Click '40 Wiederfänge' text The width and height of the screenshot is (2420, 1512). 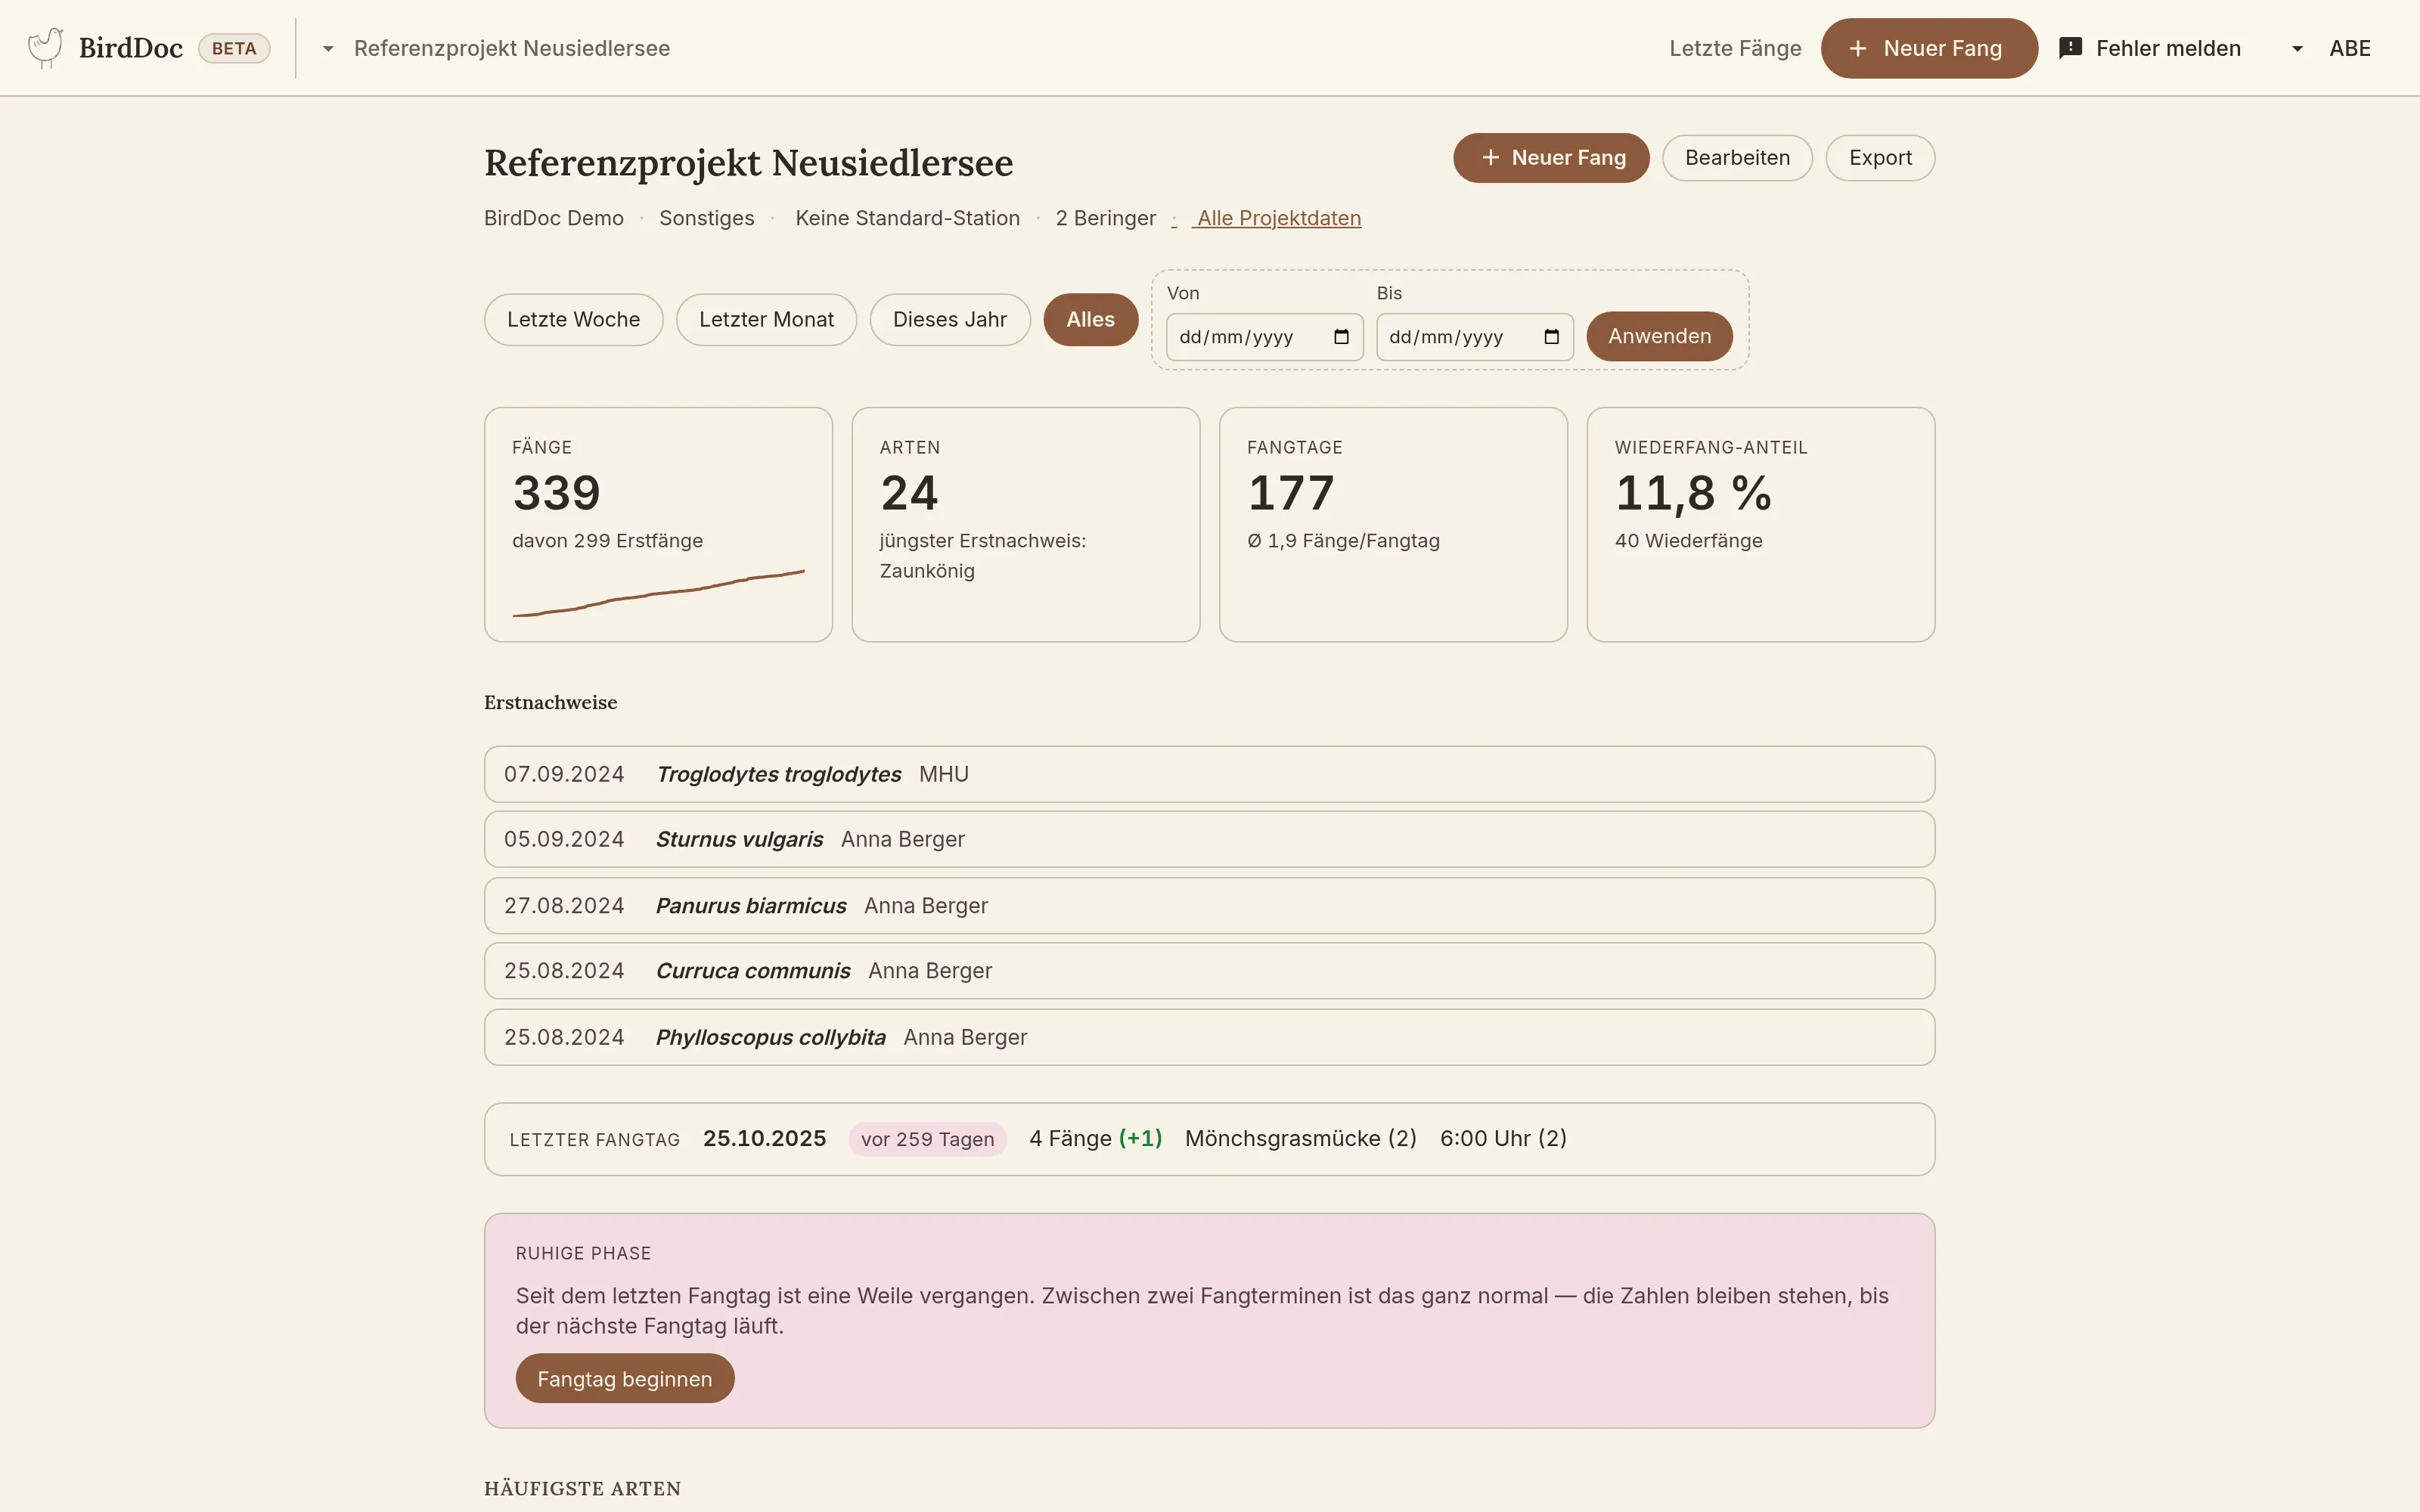pyautogui.click(x=1688, y=541)
